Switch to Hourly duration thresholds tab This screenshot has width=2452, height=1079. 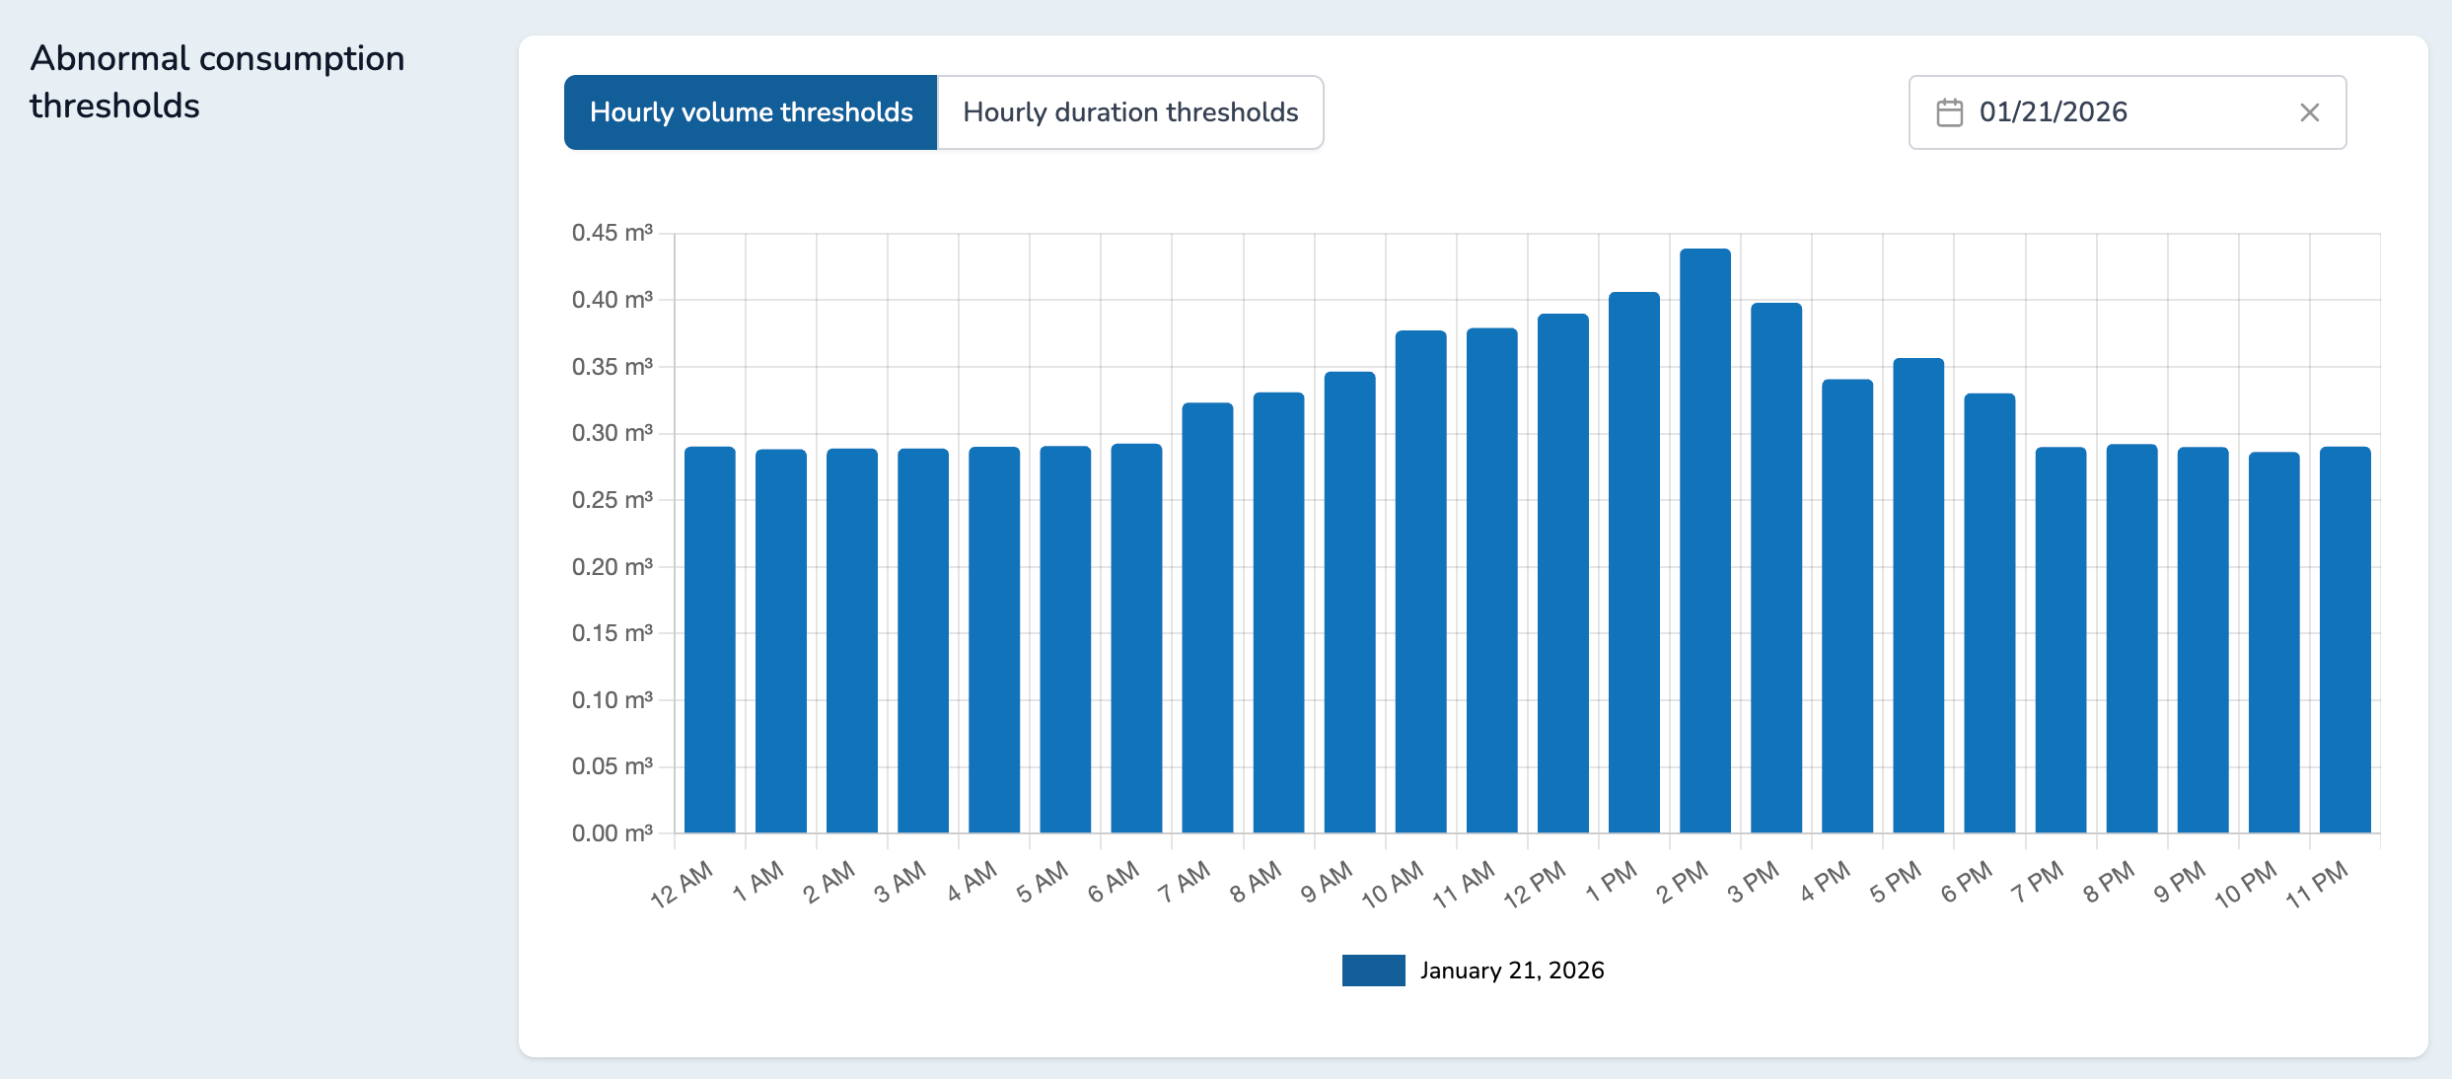1129,112
